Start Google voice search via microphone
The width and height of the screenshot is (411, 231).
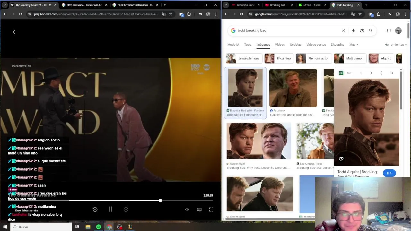tap(354, 30)
